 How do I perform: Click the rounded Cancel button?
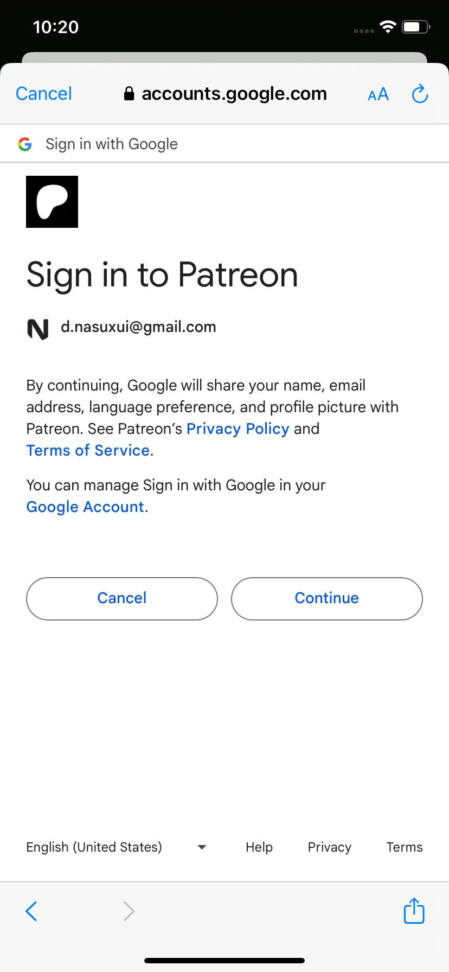tap(122, 598)
